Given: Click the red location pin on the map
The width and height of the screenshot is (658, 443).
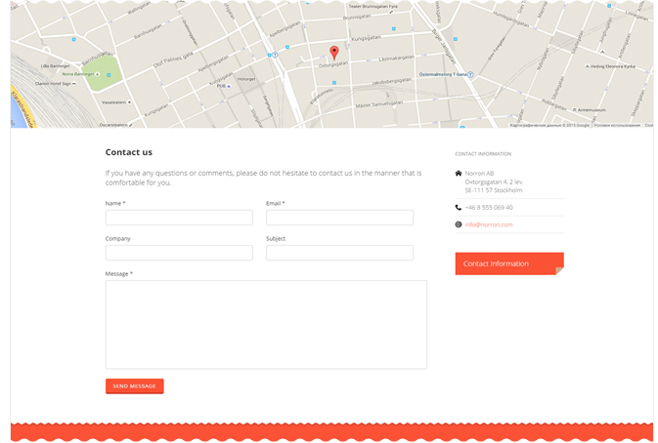Looking at the screenshot, I should tap(334, 53).
